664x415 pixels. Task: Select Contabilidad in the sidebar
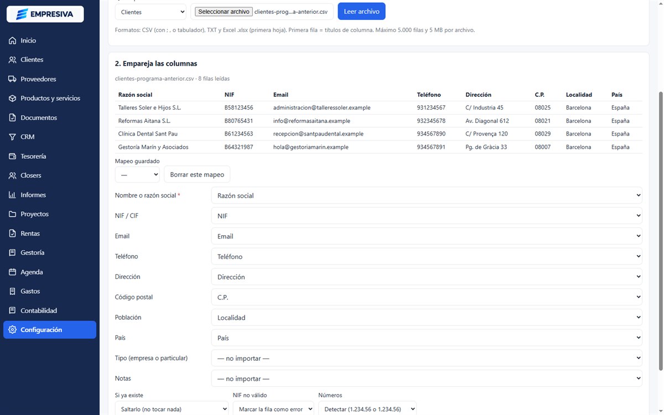(50, 310)
